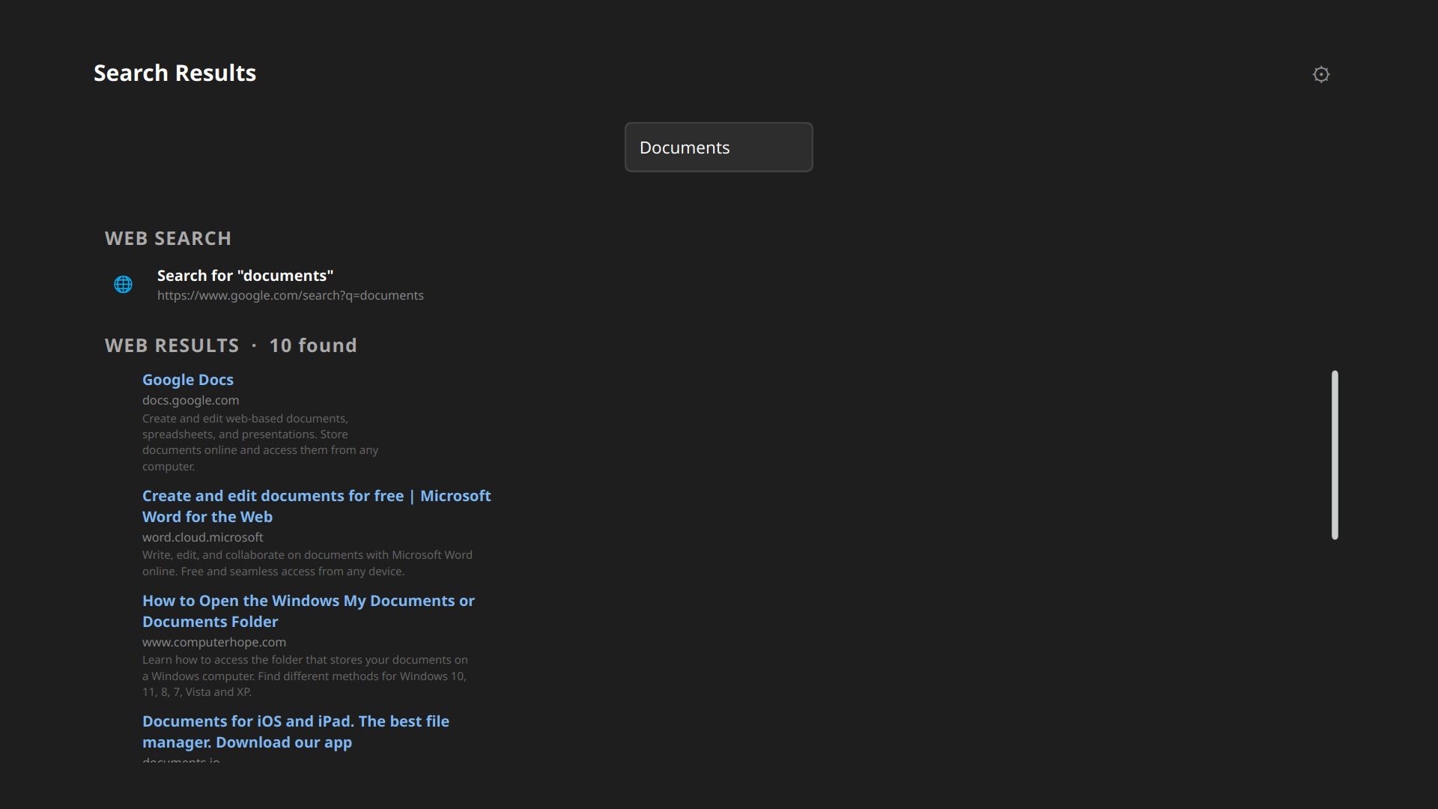Open the Documents for iOS and iPad result
1438x809 pixels.
(296, 731)
